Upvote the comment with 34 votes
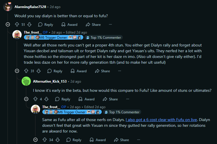Screen dimensions: 217x144 44,140
